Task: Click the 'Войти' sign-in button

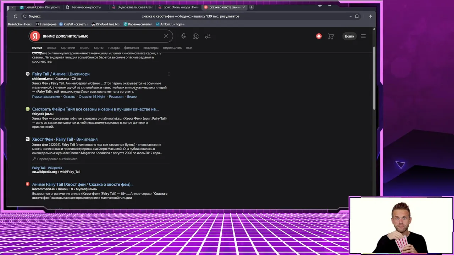Action: click(349, 36)
